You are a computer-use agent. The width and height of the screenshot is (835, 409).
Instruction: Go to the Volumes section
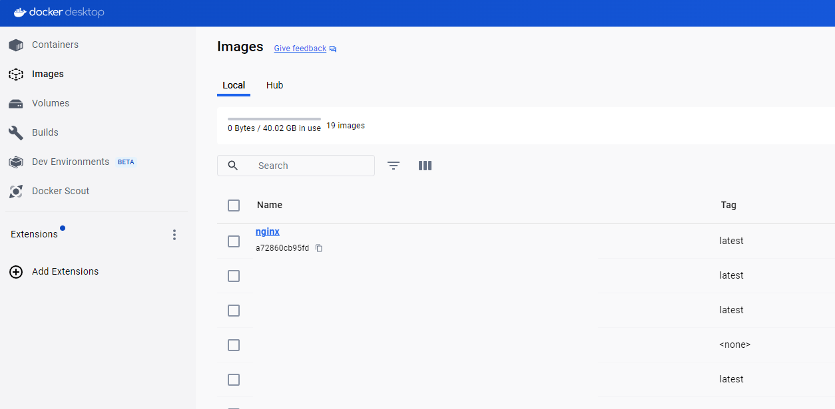(x=51, y=103)
